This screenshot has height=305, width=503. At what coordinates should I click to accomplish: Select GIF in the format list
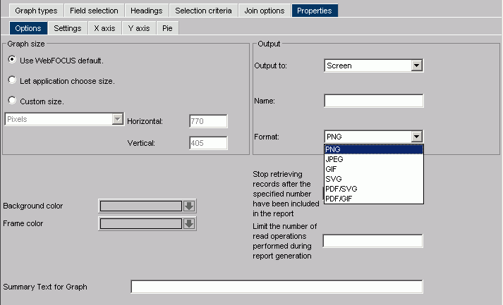click(x=374, y=169)
